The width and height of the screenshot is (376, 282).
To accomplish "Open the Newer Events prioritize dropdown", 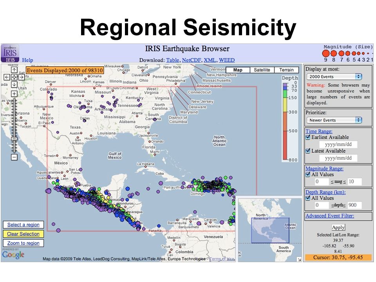I will [334, 120].
